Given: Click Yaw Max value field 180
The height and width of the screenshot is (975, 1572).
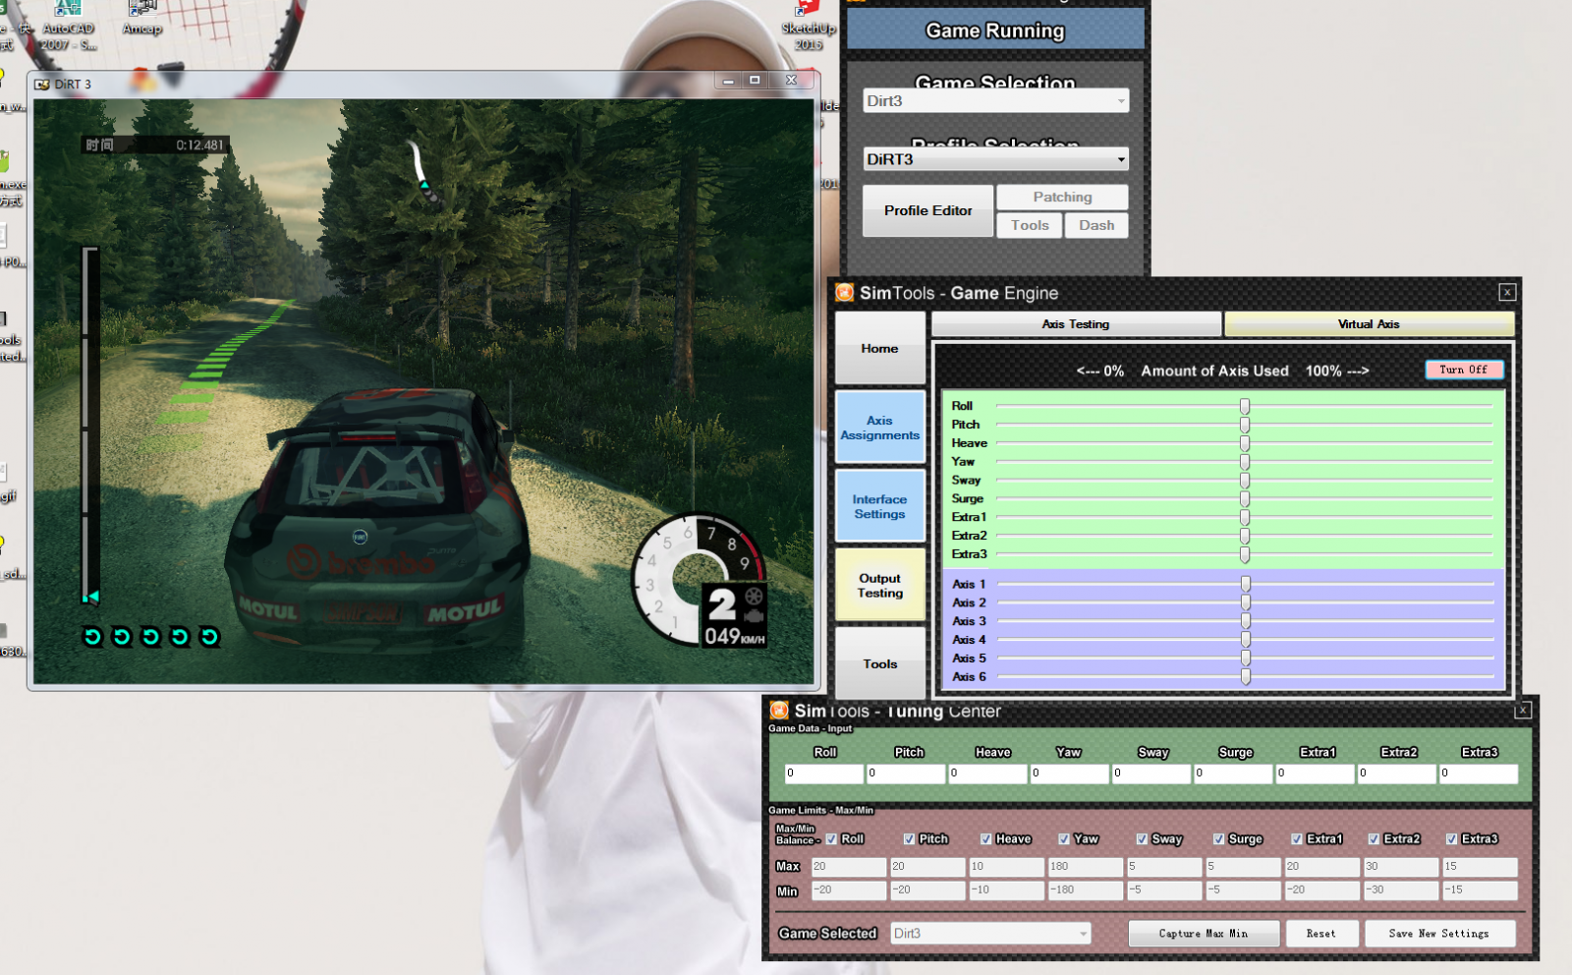Looking at the screenshot, I should pos(1086,867).
